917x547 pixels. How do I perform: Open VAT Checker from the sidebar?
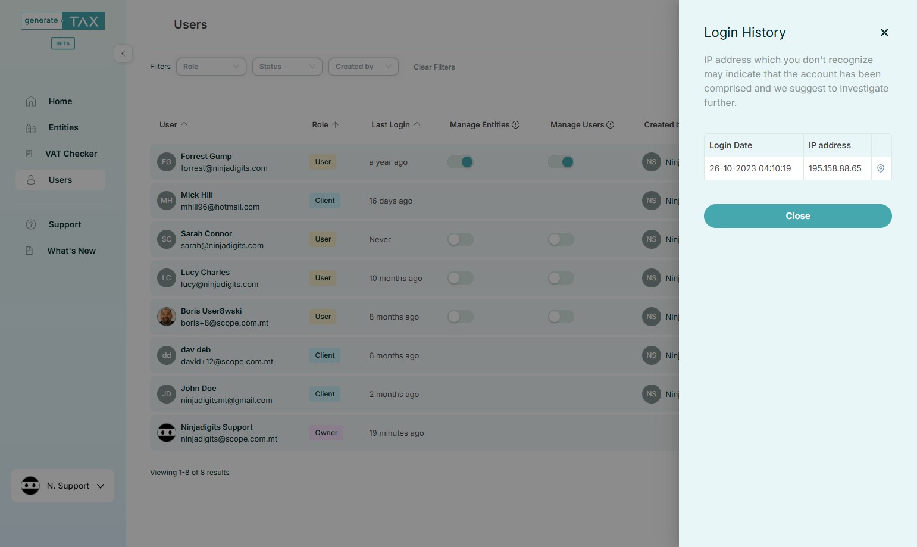[x=71, y=154]
